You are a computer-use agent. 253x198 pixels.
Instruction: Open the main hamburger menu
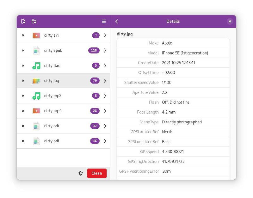[103, 21]
